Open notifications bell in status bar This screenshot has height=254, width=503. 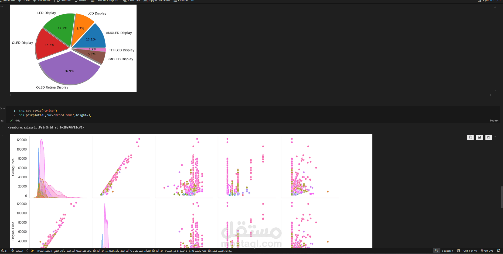498,250
